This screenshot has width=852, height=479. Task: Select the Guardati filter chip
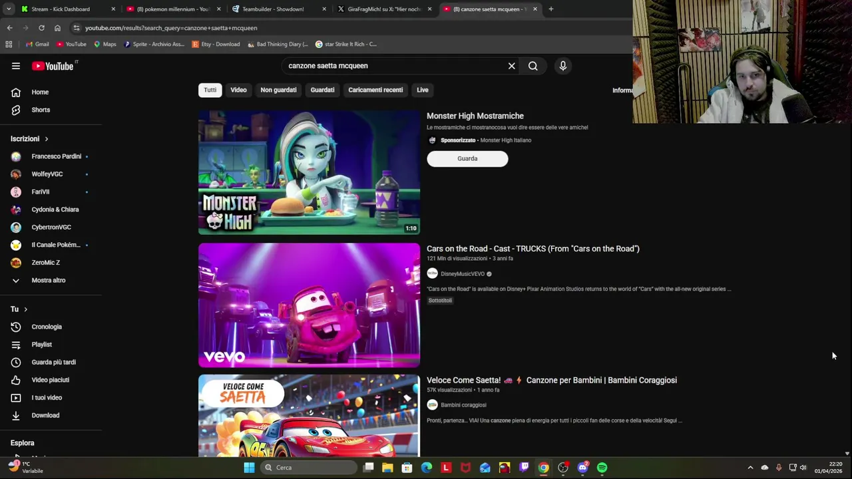[322, 90]
